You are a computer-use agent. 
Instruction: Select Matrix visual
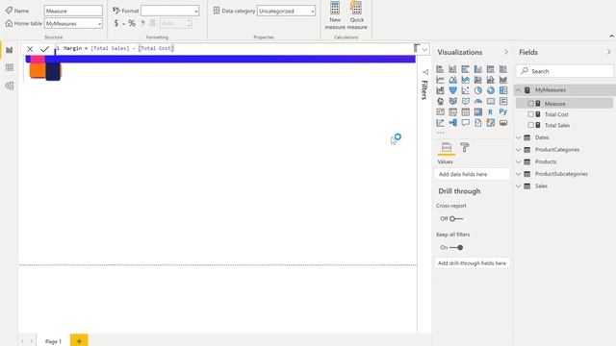click(x=477, y=111)
